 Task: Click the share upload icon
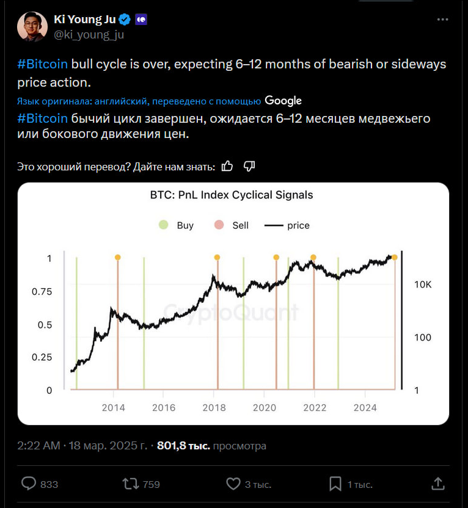tap(437, 484)
